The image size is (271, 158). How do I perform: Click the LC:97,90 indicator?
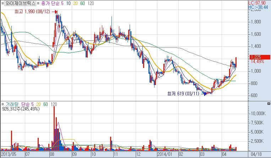pyautogui.click(x=257, y=3)
